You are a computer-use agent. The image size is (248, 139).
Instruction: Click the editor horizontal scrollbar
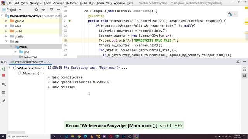click(137, 57)
